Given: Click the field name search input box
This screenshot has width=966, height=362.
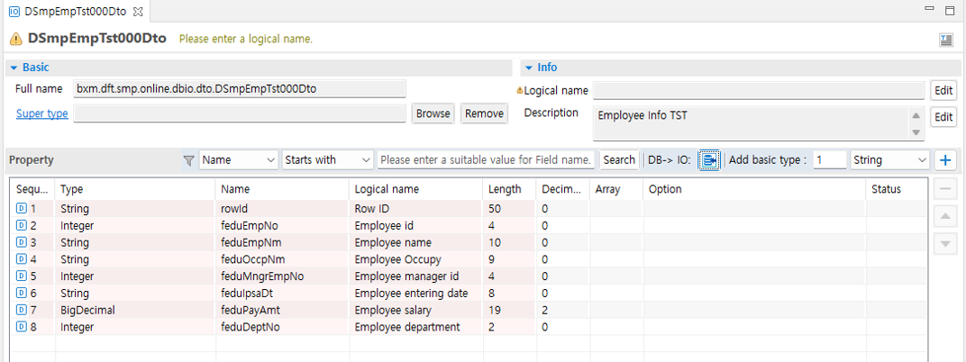Looking at the screenshot, I should [487, 160].
